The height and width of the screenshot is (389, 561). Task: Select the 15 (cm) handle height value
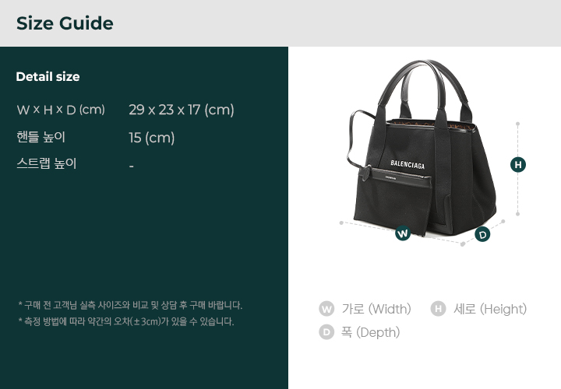pos(152,138)
